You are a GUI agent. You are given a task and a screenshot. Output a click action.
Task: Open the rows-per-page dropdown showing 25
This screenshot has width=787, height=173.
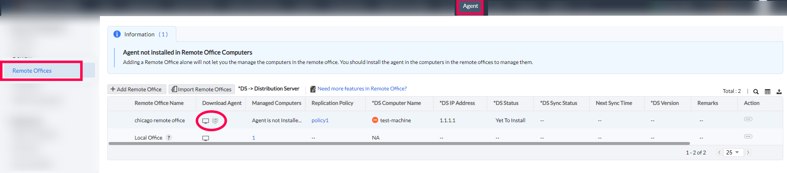[x=733, y=152]
